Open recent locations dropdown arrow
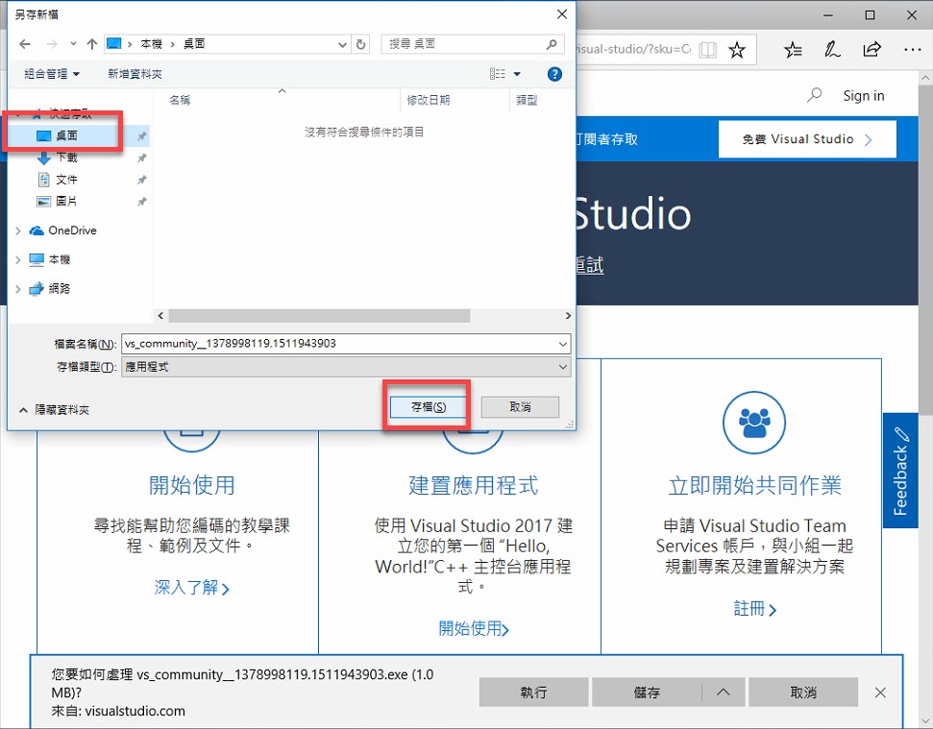This screenshot has height=729, width=933. coord(73,44)
